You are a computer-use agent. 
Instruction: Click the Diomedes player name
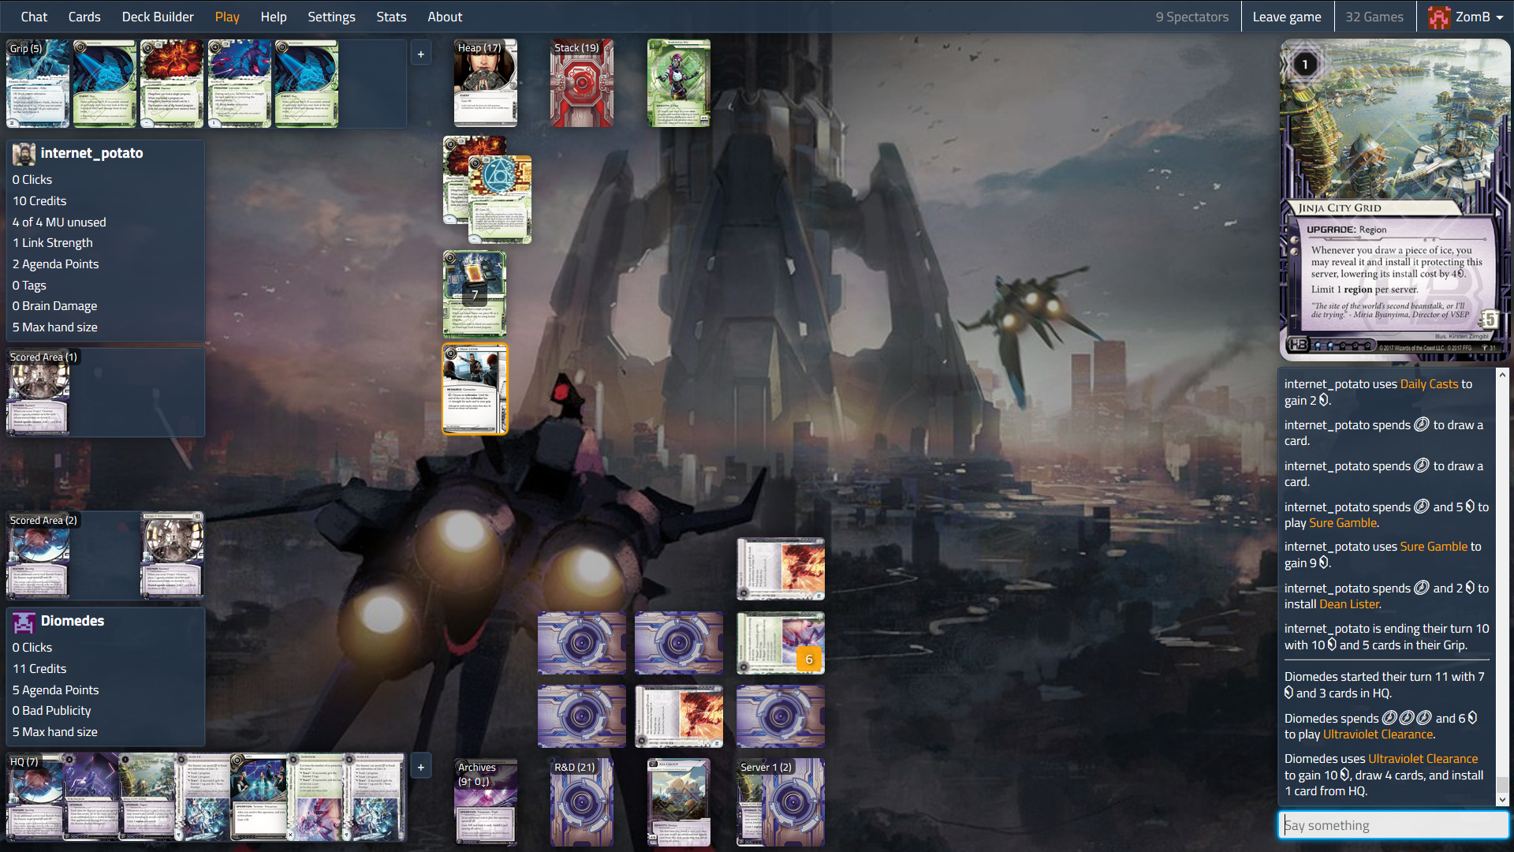coord(73,621)
